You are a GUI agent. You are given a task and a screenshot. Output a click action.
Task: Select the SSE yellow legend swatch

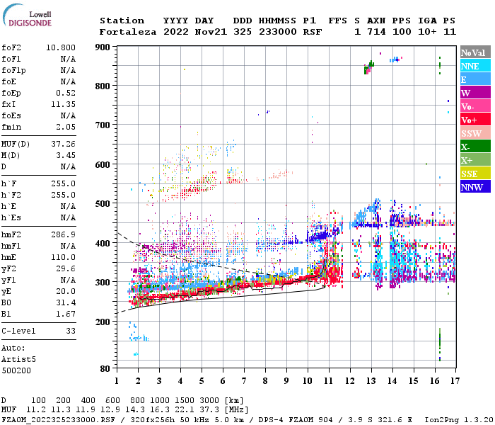(x=475, y=174)
